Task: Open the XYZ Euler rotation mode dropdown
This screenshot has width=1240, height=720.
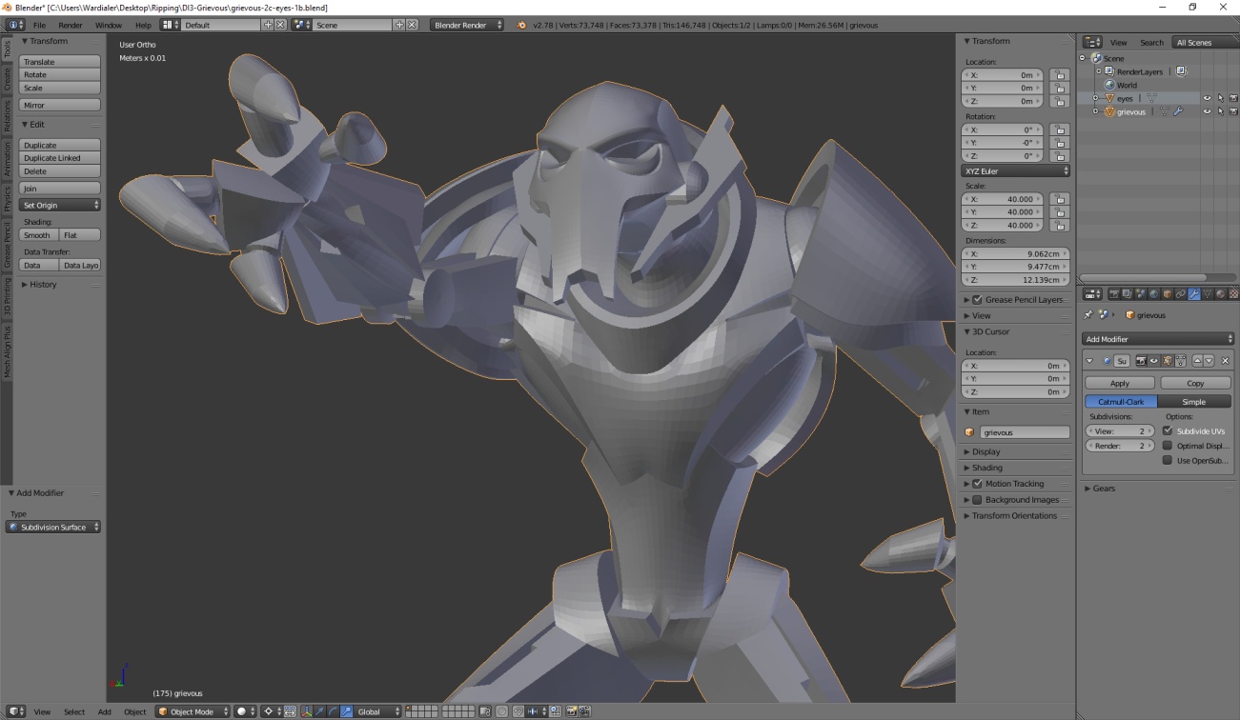Action: pyautogui.click(x=1016, y=171)
